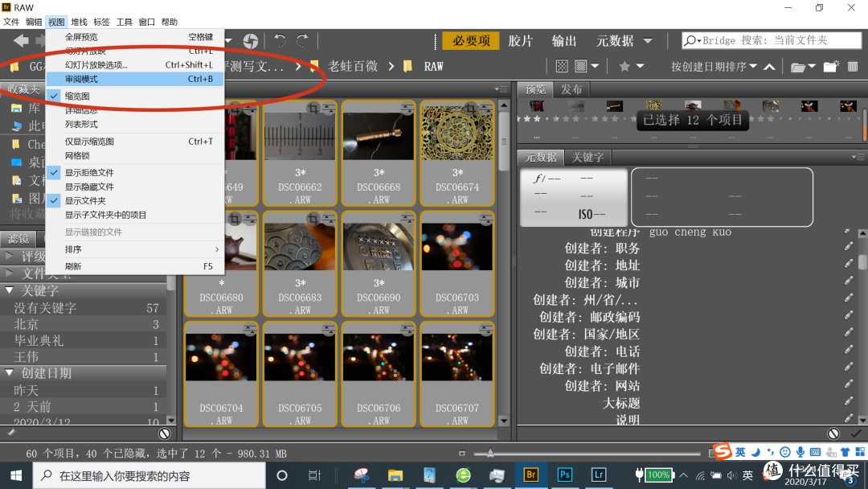The height and width of the screenshot is (489, 868).
Task: Open the star filter dropdown arrow
Action: (640, 67)
